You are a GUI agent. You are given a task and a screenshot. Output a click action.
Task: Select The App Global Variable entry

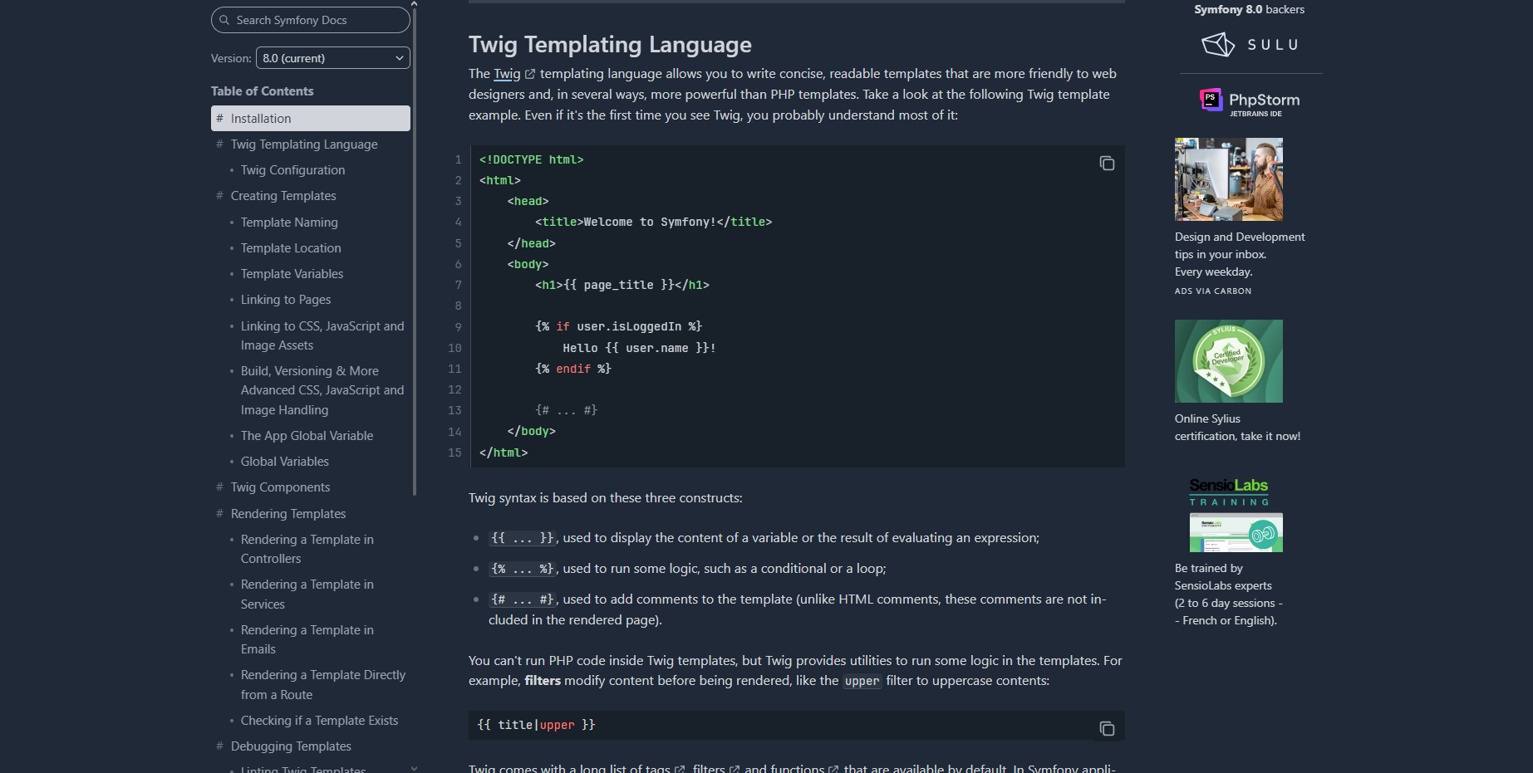click(307, 436)
